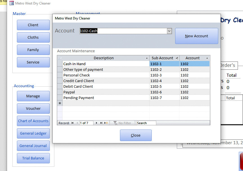Click the Trial Balance button
This screenshot has width=243, height=171.
click(33, 158)
